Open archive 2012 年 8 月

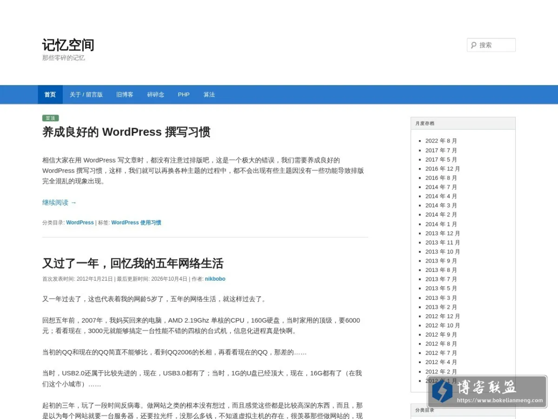point(441,344)
